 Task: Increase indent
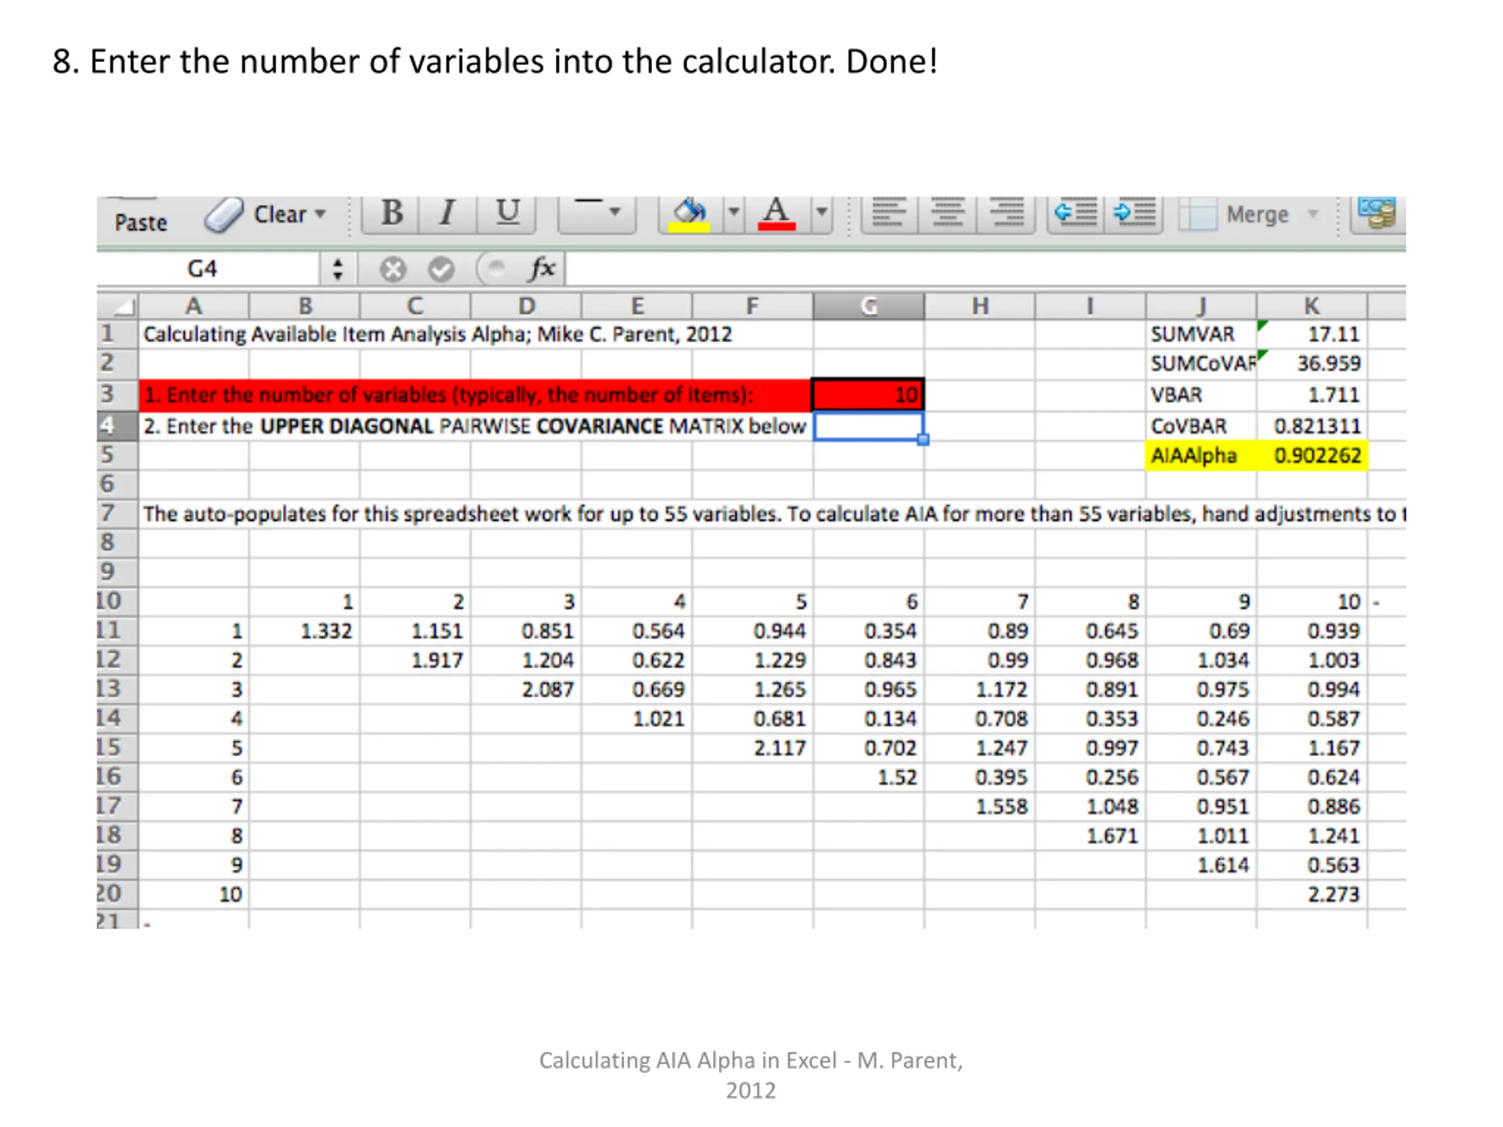coord(1134,213)
